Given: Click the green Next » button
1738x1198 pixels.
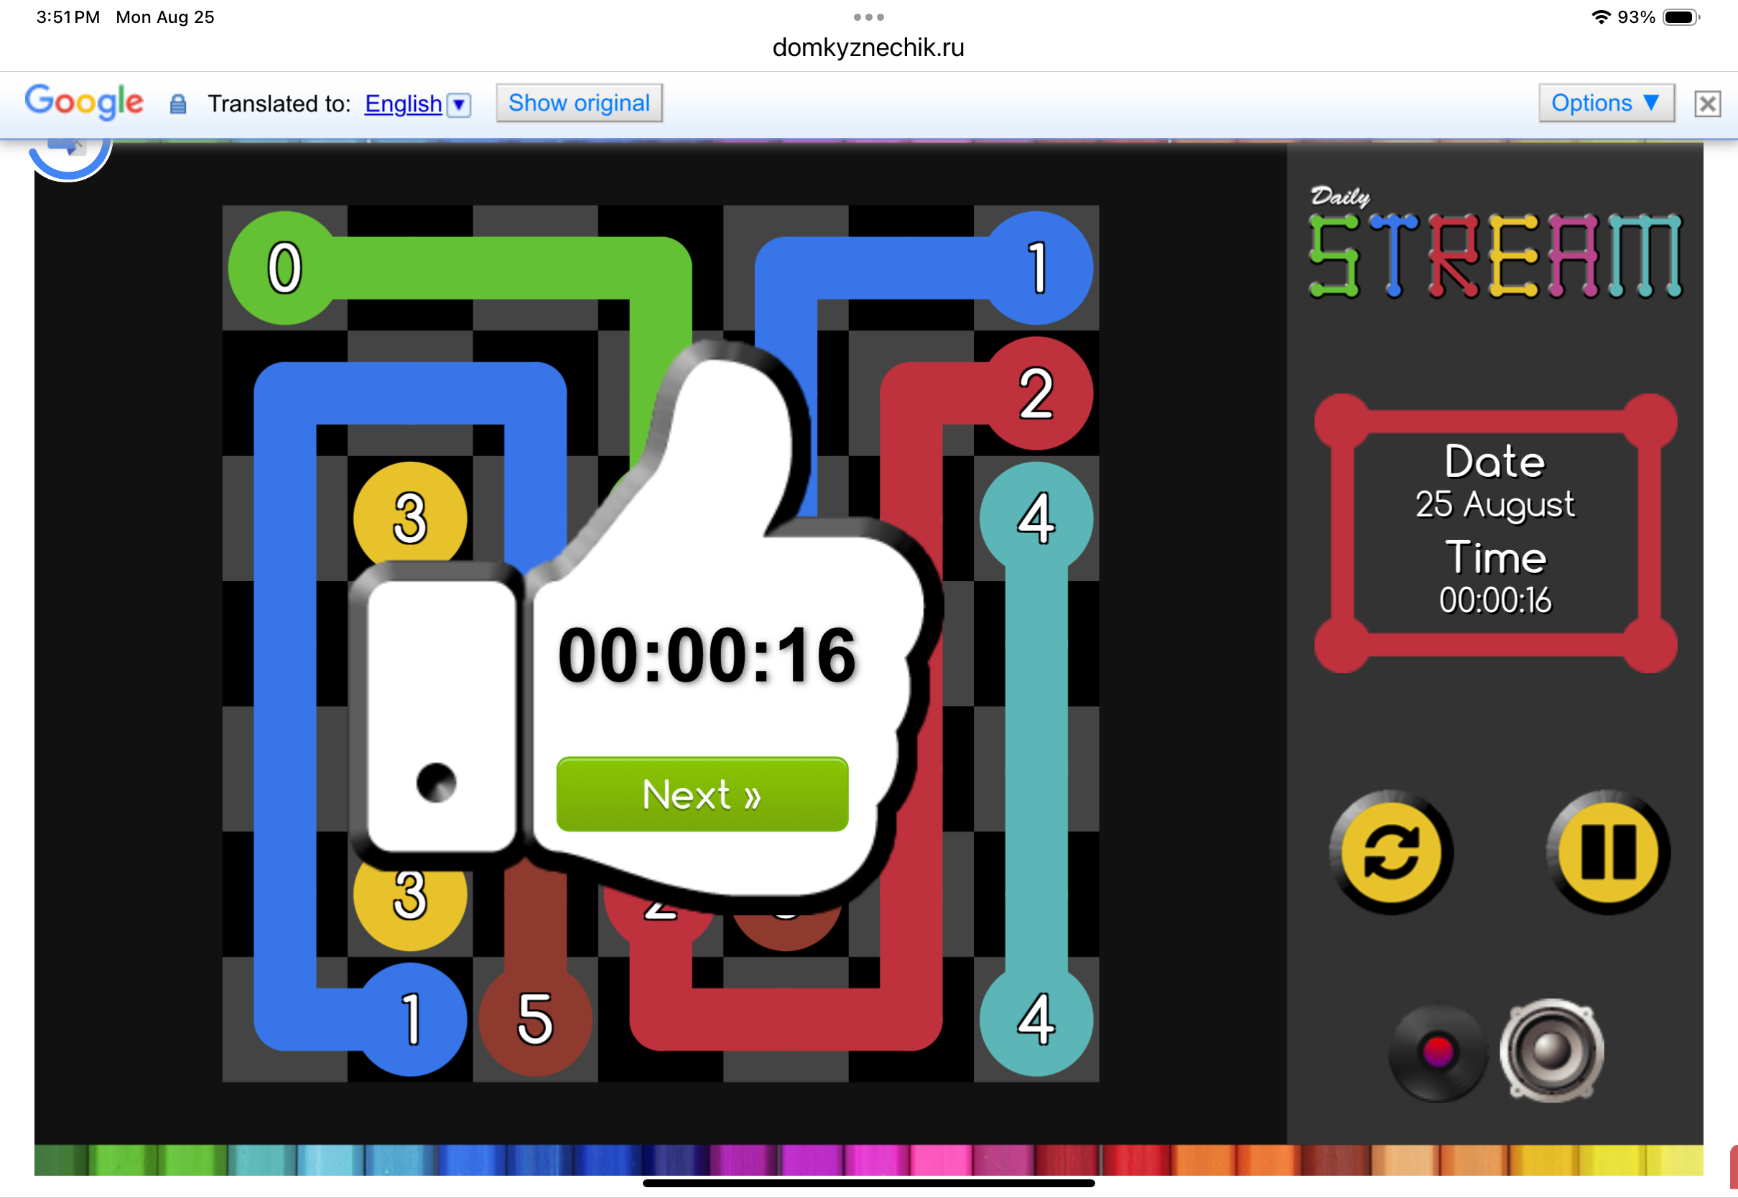Looking at the screenshot, I should [x=702, y=794].
